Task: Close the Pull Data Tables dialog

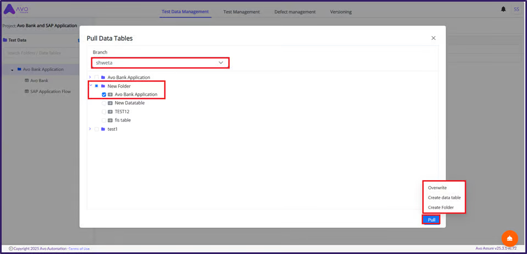Action: 433,38
